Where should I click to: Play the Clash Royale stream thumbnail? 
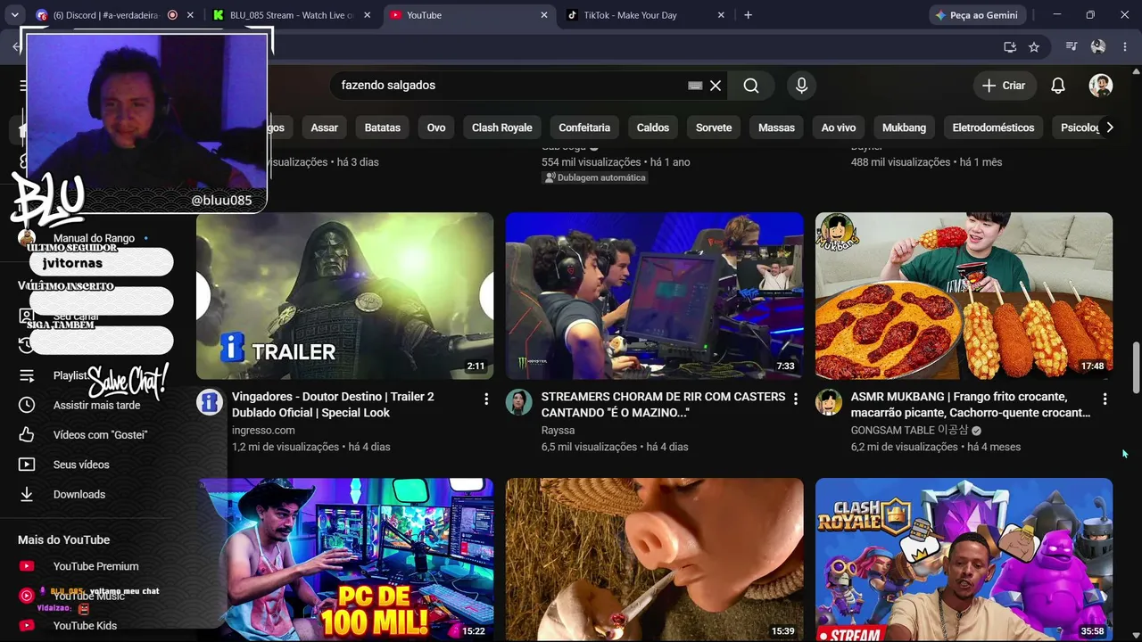[x=964, y=560]
